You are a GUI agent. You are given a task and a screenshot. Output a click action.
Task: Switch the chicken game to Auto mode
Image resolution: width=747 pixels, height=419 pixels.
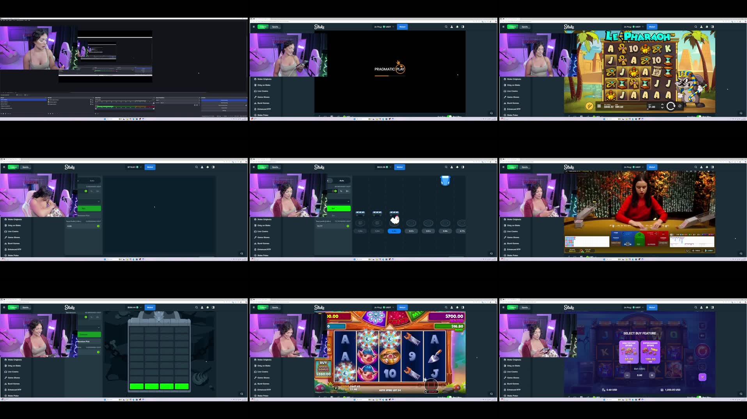(341, 180)
